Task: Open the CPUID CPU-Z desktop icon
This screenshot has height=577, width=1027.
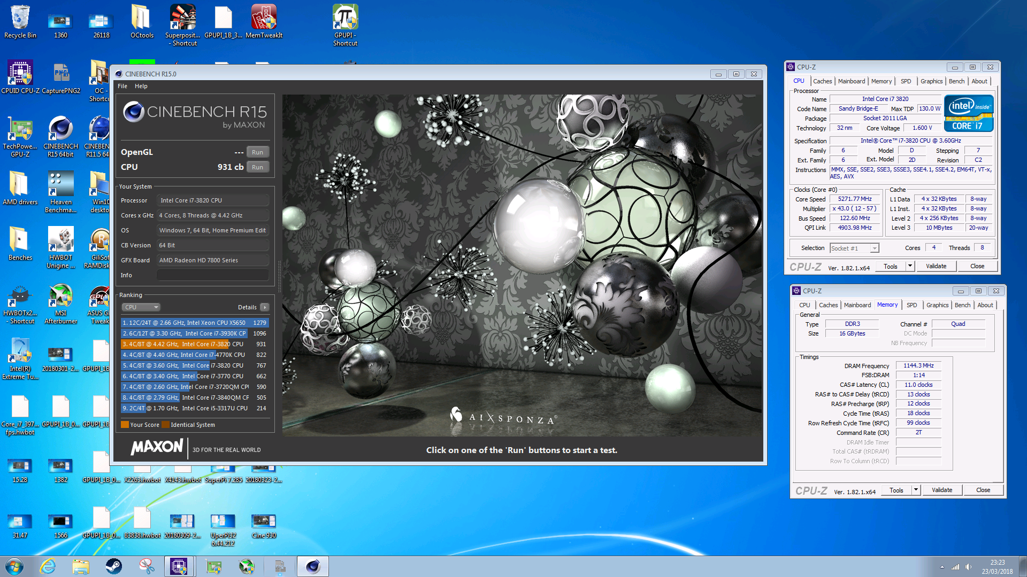Action: click(20, 77)
